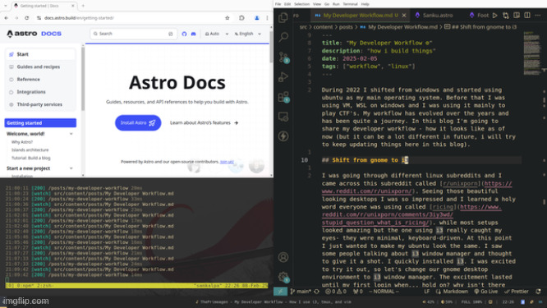Click the Open Changes compare icon in editor toolbar
The height and width of the screenshot is (308, 547).
506,16
